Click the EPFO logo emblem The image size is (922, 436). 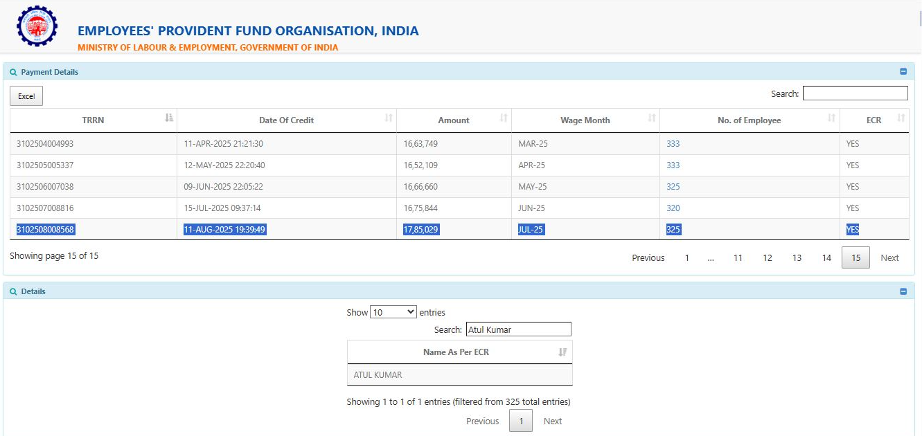pos(37,26)
